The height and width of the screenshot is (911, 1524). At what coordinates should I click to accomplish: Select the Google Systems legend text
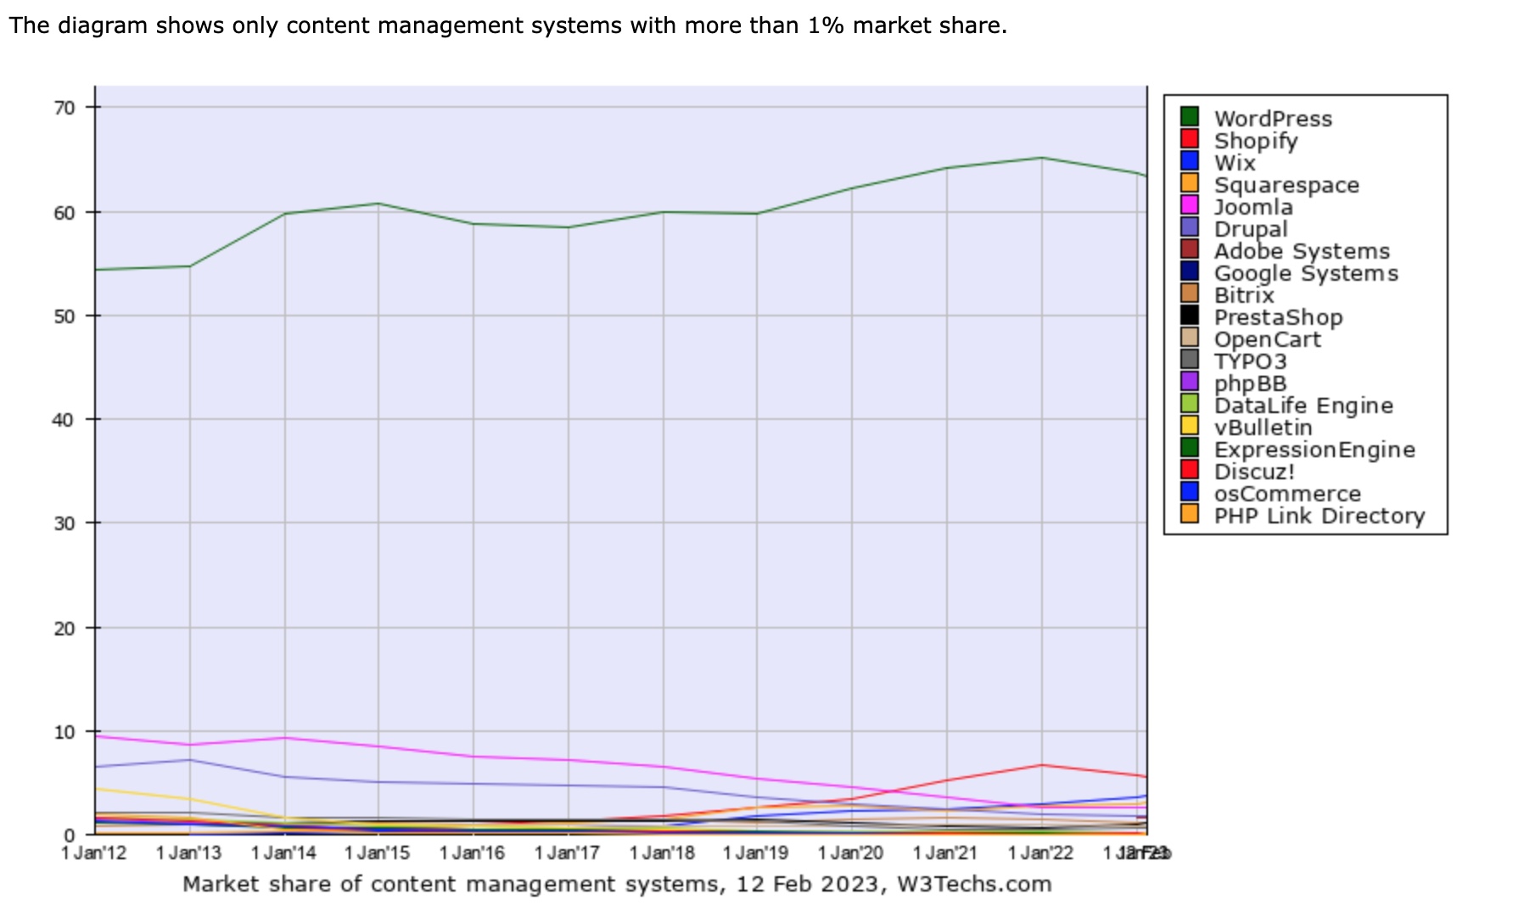1305,273
